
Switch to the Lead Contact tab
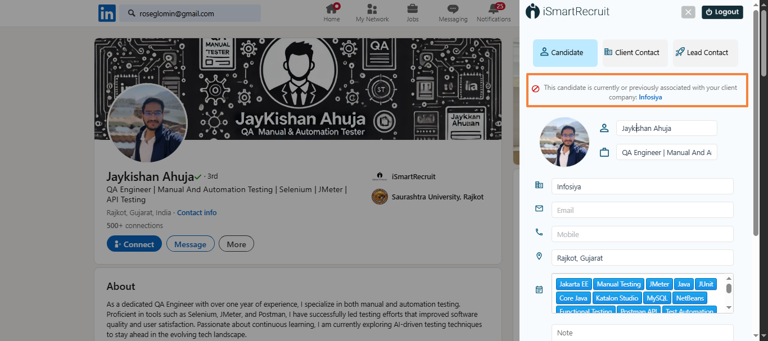706,53
